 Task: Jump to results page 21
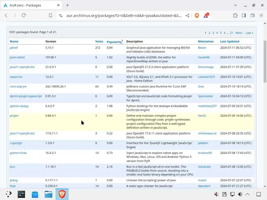[x=232, y=33]
